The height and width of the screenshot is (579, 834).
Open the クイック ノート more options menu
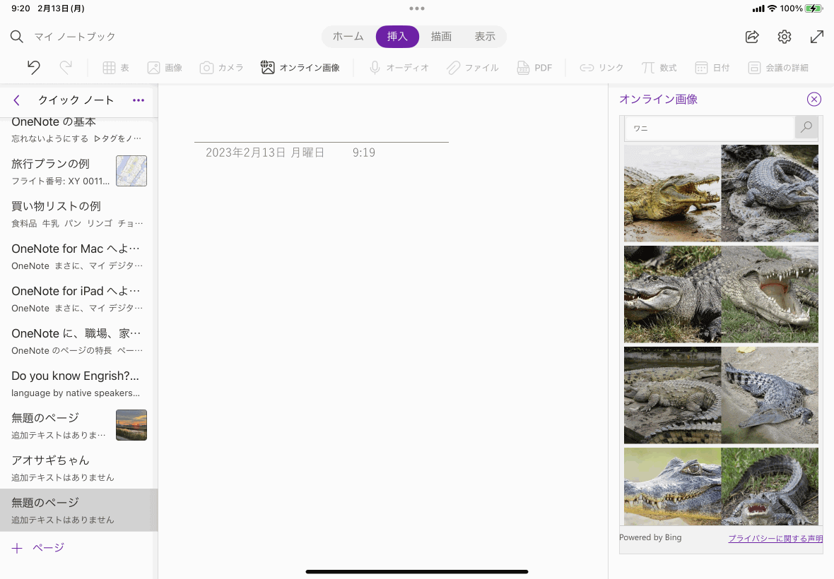pyautogui.click(x=139, y=100)
